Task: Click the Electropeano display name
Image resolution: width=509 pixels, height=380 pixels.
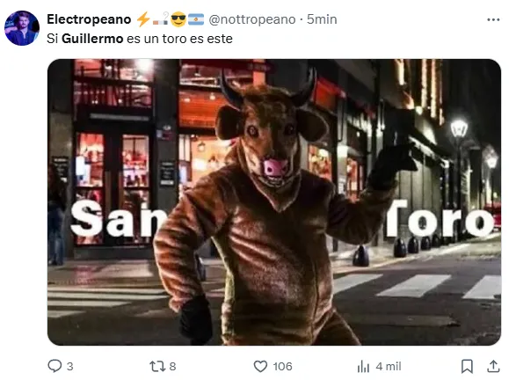Action: coord(89,19)
